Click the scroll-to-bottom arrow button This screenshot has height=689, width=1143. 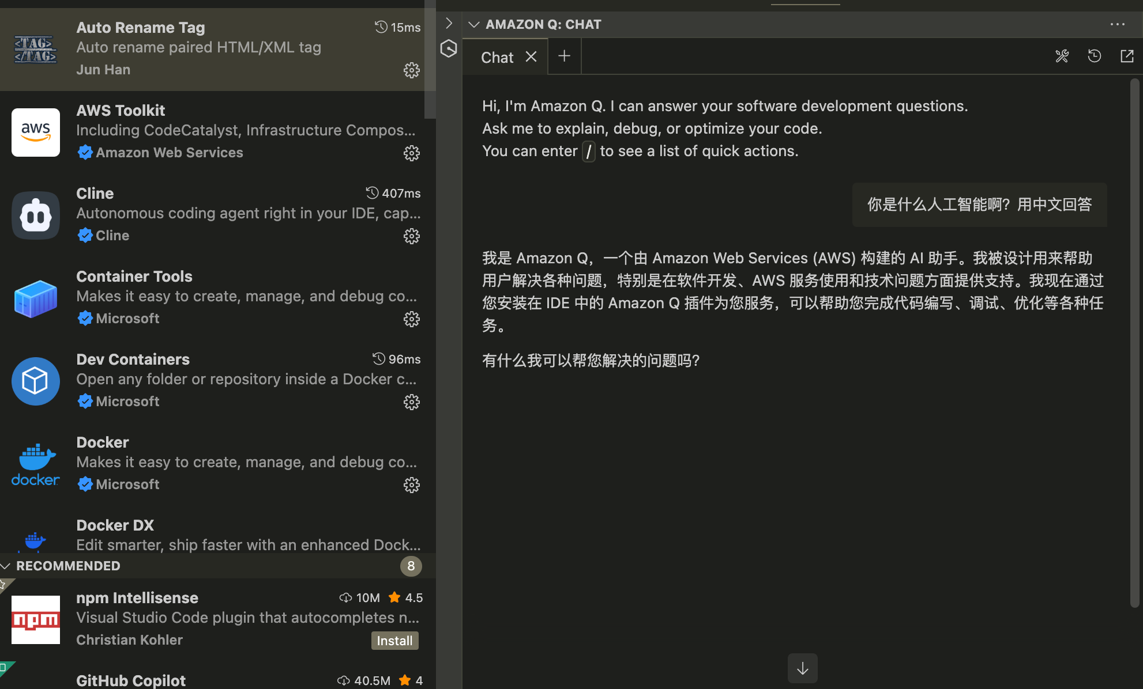pyautogui.click(x=802, y=668)
